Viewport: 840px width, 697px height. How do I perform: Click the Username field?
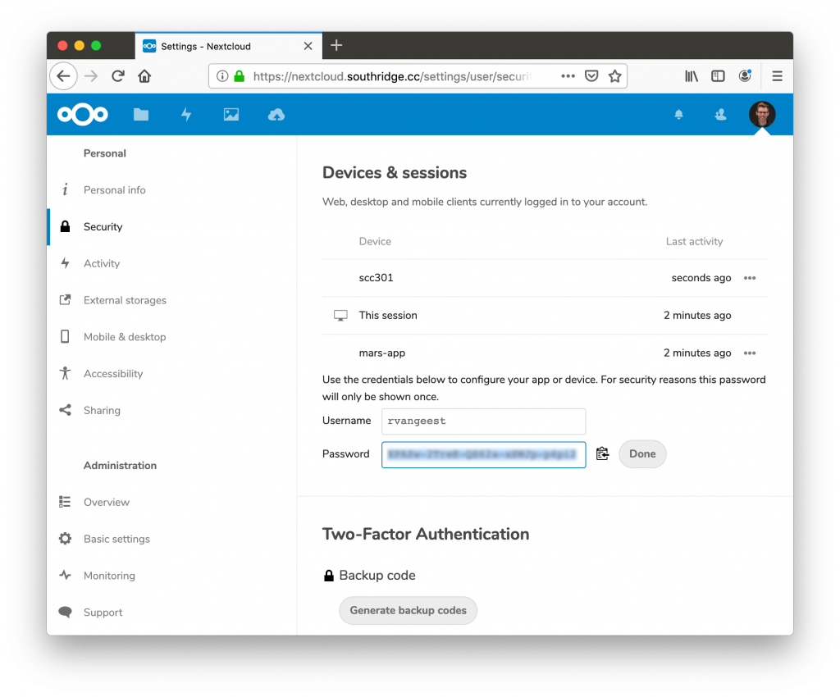[483, 421]
